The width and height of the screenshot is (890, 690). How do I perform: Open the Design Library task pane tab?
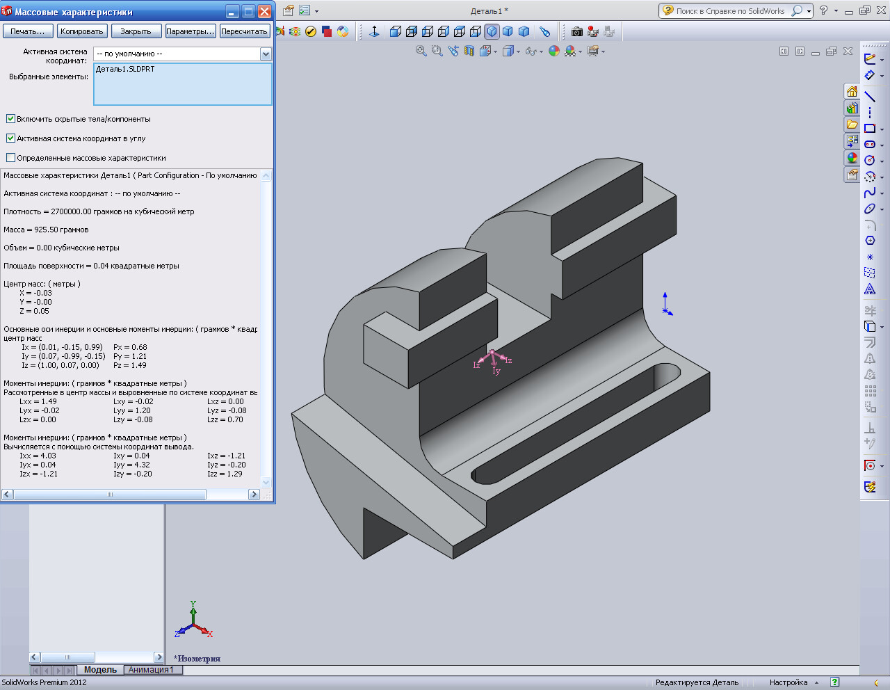point(852,109)
